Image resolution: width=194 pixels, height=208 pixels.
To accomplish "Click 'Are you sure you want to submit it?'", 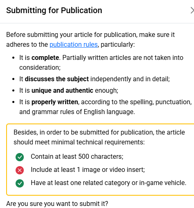I will point(57,204).
